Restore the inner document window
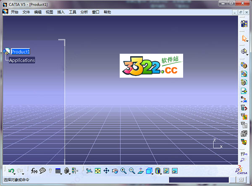This screenshot has height=186, width=252. (x=241, y=12)
